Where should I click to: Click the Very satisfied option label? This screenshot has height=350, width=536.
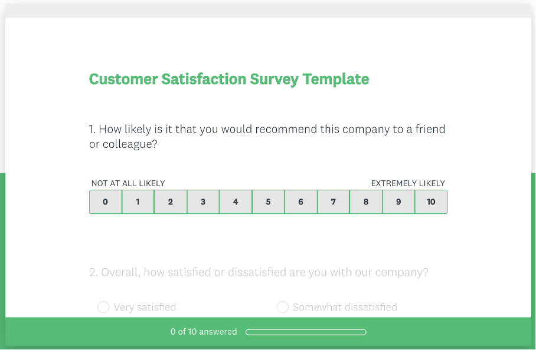(x=145, y=307)
